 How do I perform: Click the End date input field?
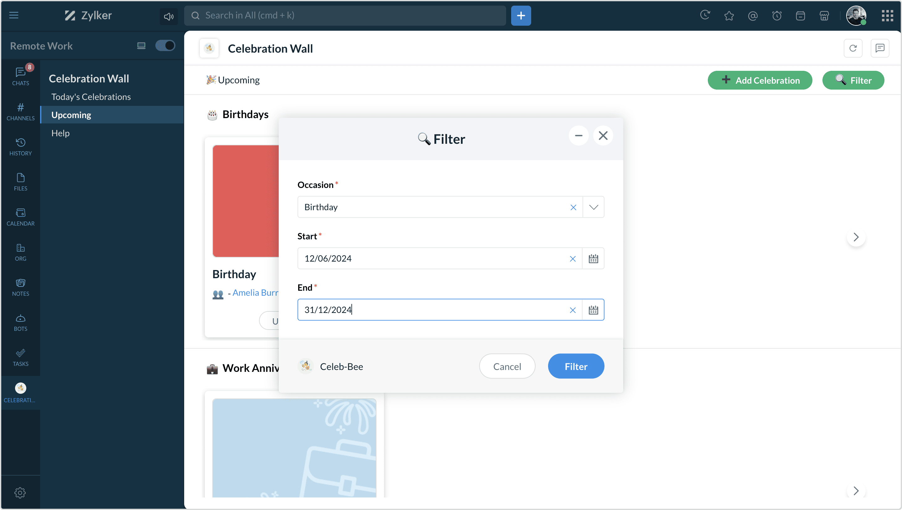(431, 310)
